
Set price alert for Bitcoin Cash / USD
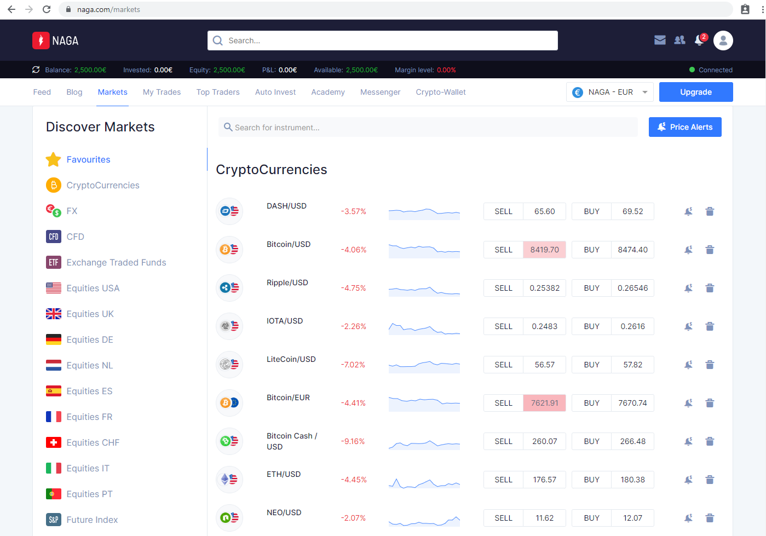click(689, 441)
